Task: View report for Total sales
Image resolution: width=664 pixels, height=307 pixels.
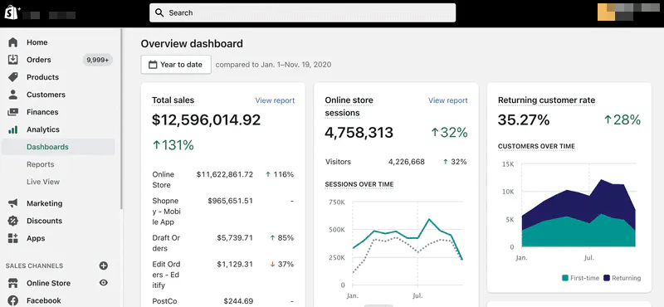Action: pos(275,100)
